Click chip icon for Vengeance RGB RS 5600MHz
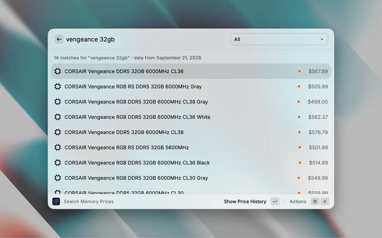 click(x=58, y=148)
